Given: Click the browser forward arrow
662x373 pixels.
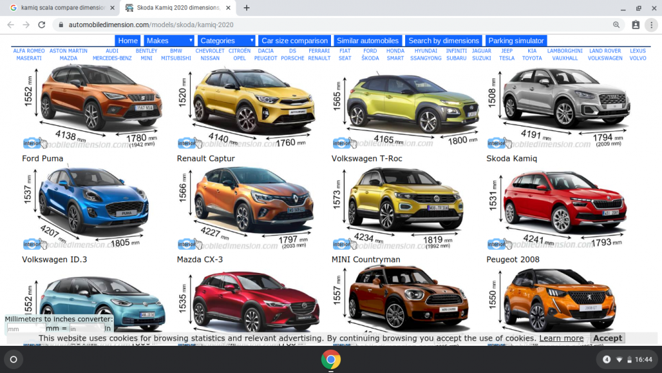Looking at the screenshot, I should coord(26,25).
